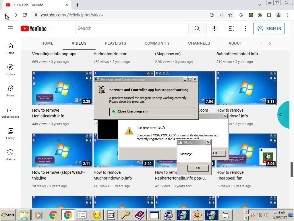Click SIGN IN button
Image resolution: width=294 pixels, height=221 pixels.
coord(269,28)
